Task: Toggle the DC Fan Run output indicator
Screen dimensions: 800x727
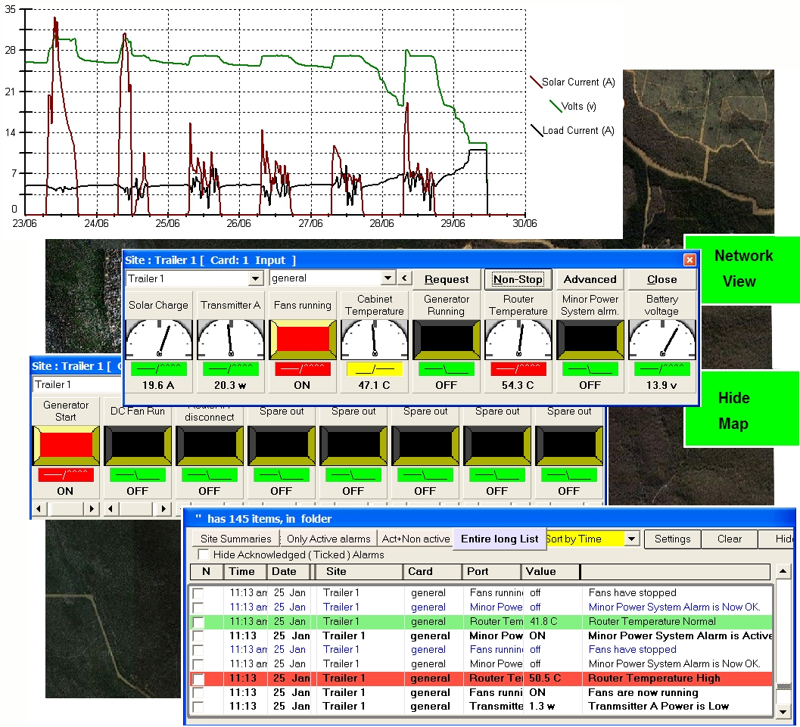Action: tap(137, 445)
